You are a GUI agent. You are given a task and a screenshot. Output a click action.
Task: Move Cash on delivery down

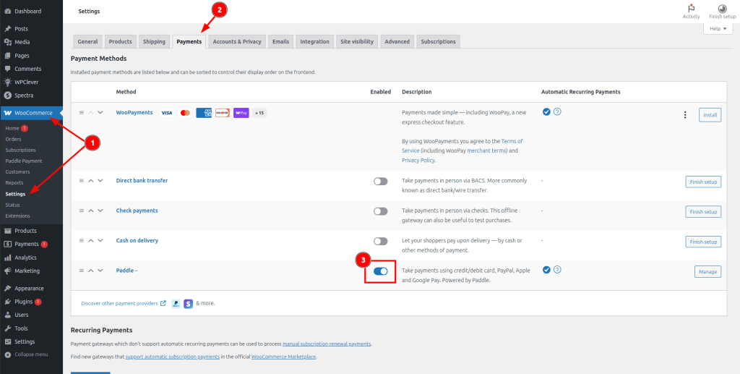click(100, 240)
